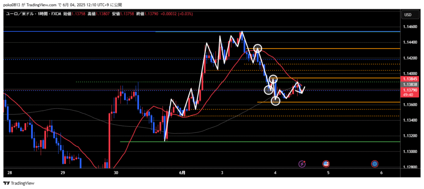The width and height of the screenshot is (424, 189).
Task: Select the topmost white circle annotation
Action: pyautogui.click(x=258, y=48)
